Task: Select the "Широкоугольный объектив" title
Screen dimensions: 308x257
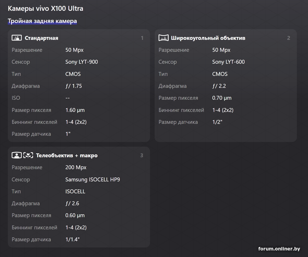Action: [208, 38]
